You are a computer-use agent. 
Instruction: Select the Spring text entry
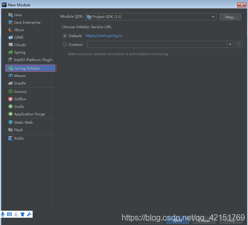tap(20, 52)
